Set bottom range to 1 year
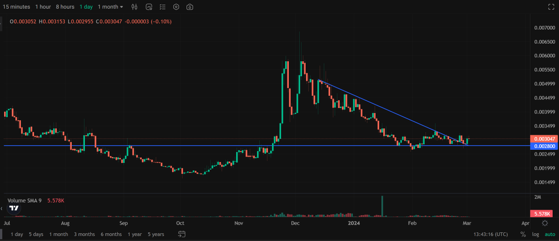The height and width of the screenshot is (241, 559). tap(135, 234)
